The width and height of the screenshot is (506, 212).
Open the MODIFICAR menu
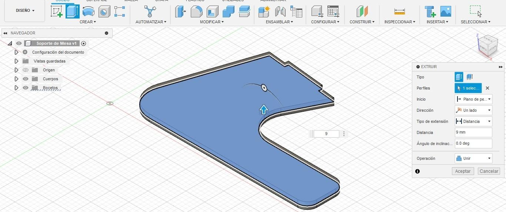click(212, 22)
